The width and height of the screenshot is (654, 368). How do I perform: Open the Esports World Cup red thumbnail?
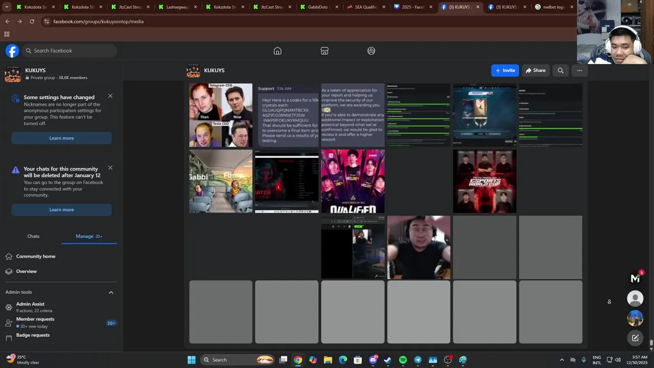484,181
